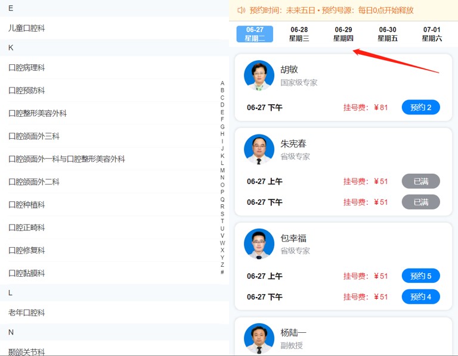Jump to letter L in index
The width and height of the screenshot is (458, 356).
pos(222,163)
